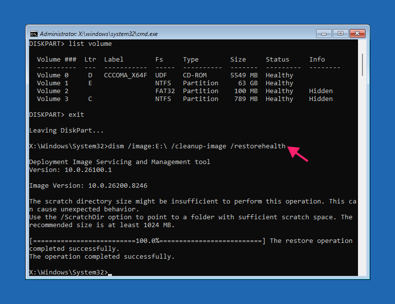Click the '/restorehealth' argument text
Image resolution: width=395 pixels, height=304 pixels.
click(x=258, y=146)
